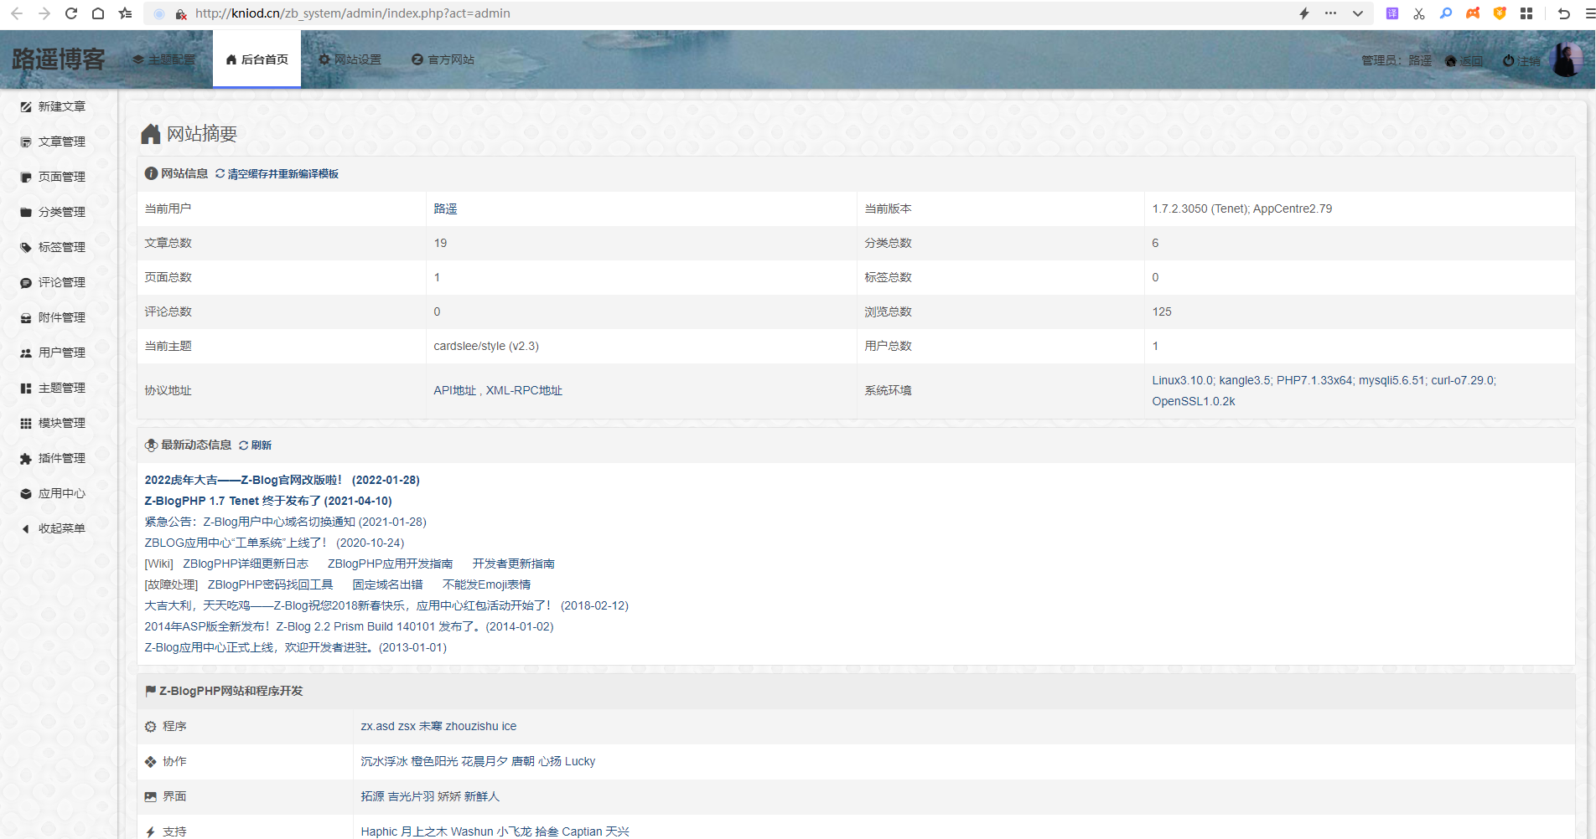1596x839 pixels.
Task: Click the browser address bar
Action: coord(671,13)
